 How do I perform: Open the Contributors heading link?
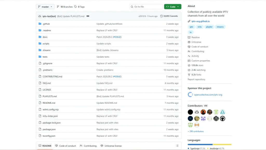[198, 106]
